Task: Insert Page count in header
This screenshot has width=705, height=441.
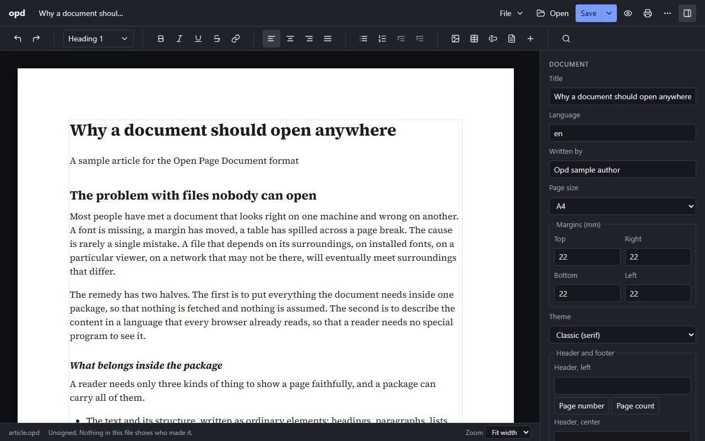Action: (x=635, y=406)
